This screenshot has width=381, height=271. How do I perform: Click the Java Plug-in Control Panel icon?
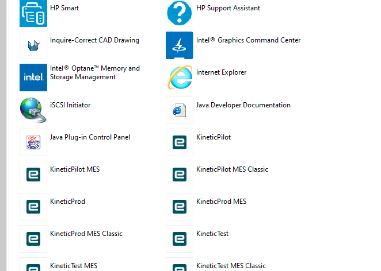(x=33, y=142)
